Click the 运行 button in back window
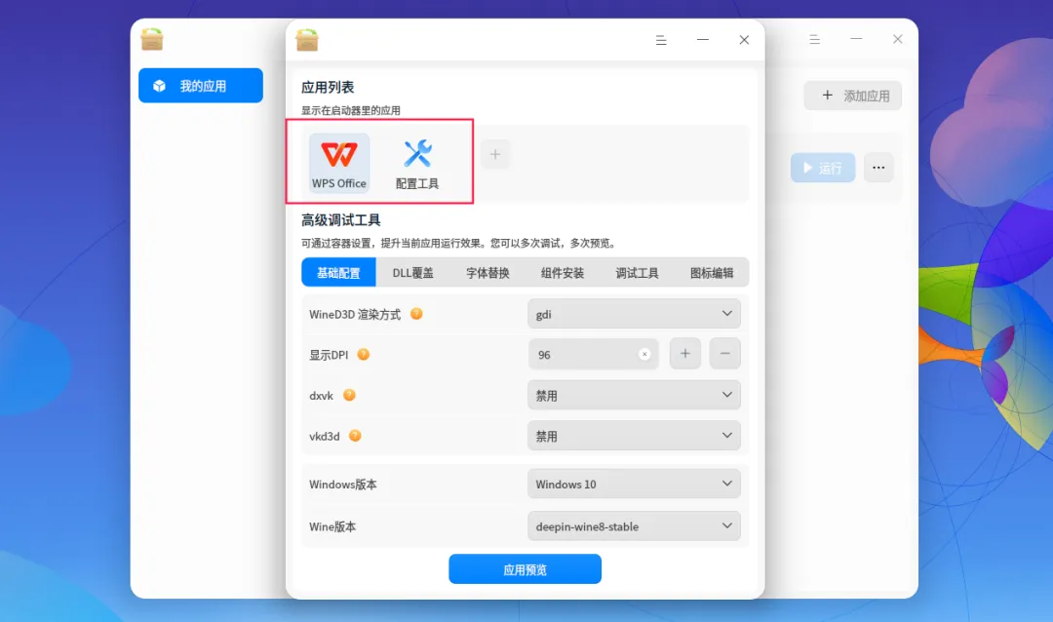 pos(823,168)
